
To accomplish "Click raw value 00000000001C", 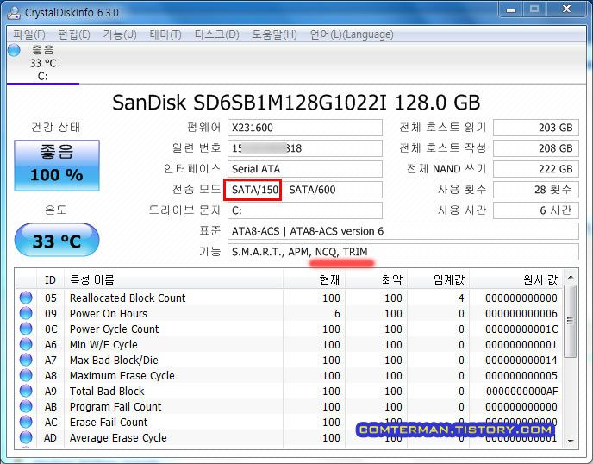I will tap(521, 329).
